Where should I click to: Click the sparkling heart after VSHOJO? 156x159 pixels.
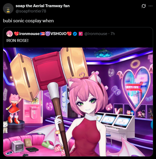69,34
